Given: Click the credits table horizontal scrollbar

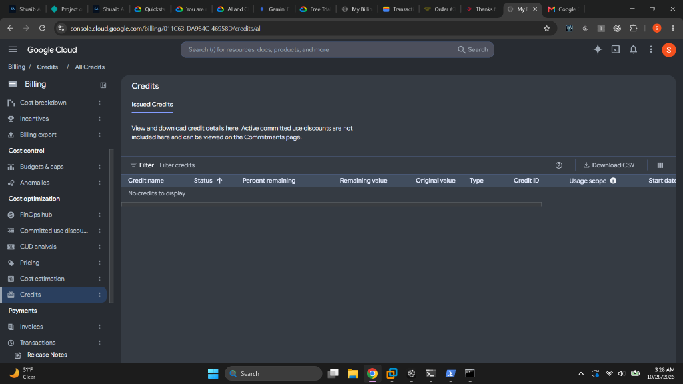Looking at the screenshot, I should point(331,203).
